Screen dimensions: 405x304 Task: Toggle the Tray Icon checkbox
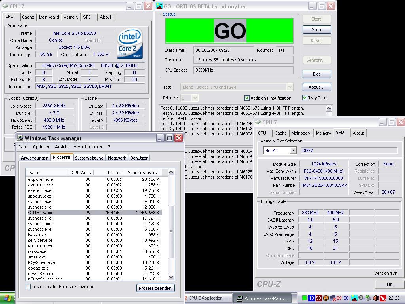pos(305,98)
